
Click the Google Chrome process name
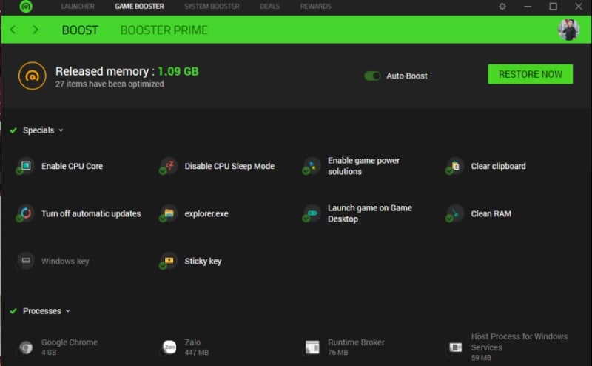pos(70,342)
